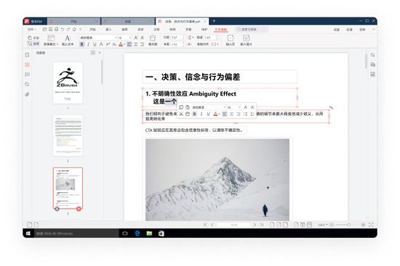The height and width of the screenshot is (266, 400).
Task: Go to next page in bottom navigation
Action: click(x=255, y=225)
